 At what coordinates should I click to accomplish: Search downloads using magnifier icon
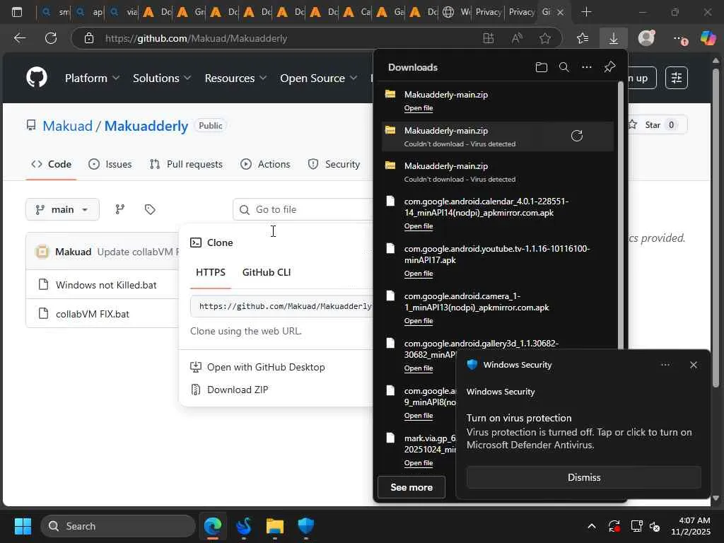coord(564,67)
